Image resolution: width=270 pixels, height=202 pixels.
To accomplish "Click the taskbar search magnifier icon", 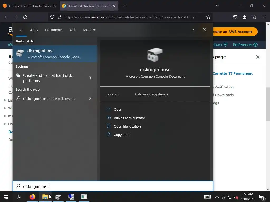I will point(19,197).
